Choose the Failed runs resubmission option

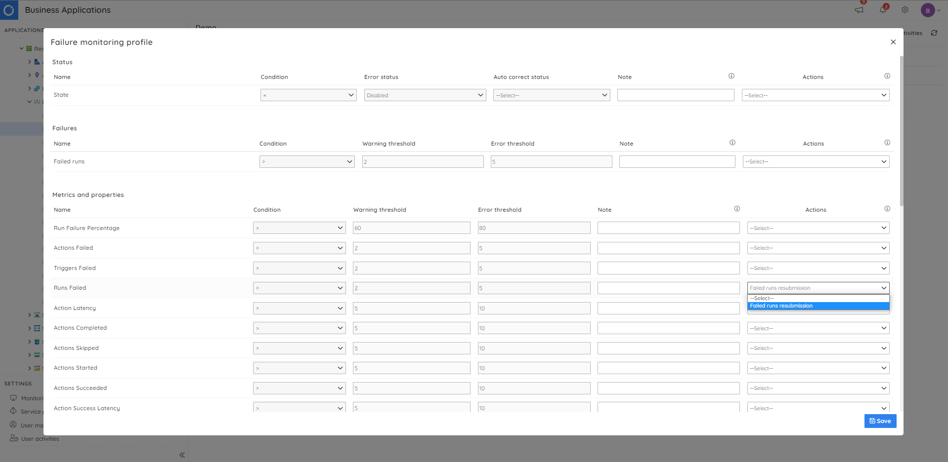818,306
